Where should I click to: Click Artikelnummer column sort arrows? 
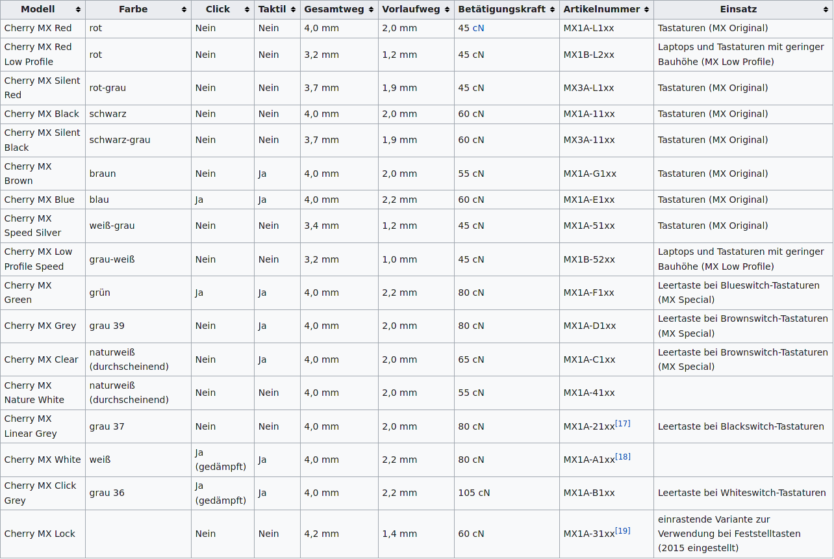coord(647,10)
